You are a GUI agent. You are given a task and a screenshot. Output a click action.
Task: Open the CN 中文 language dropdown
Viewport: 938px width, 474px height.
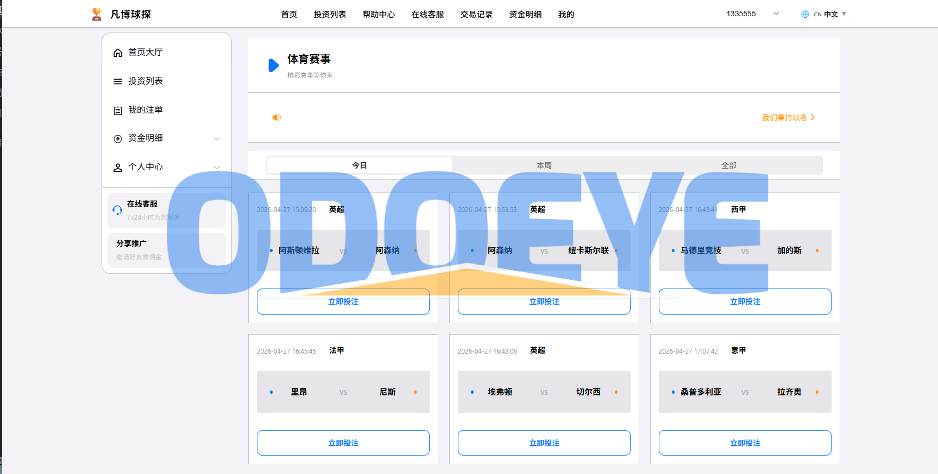(824, 14)
